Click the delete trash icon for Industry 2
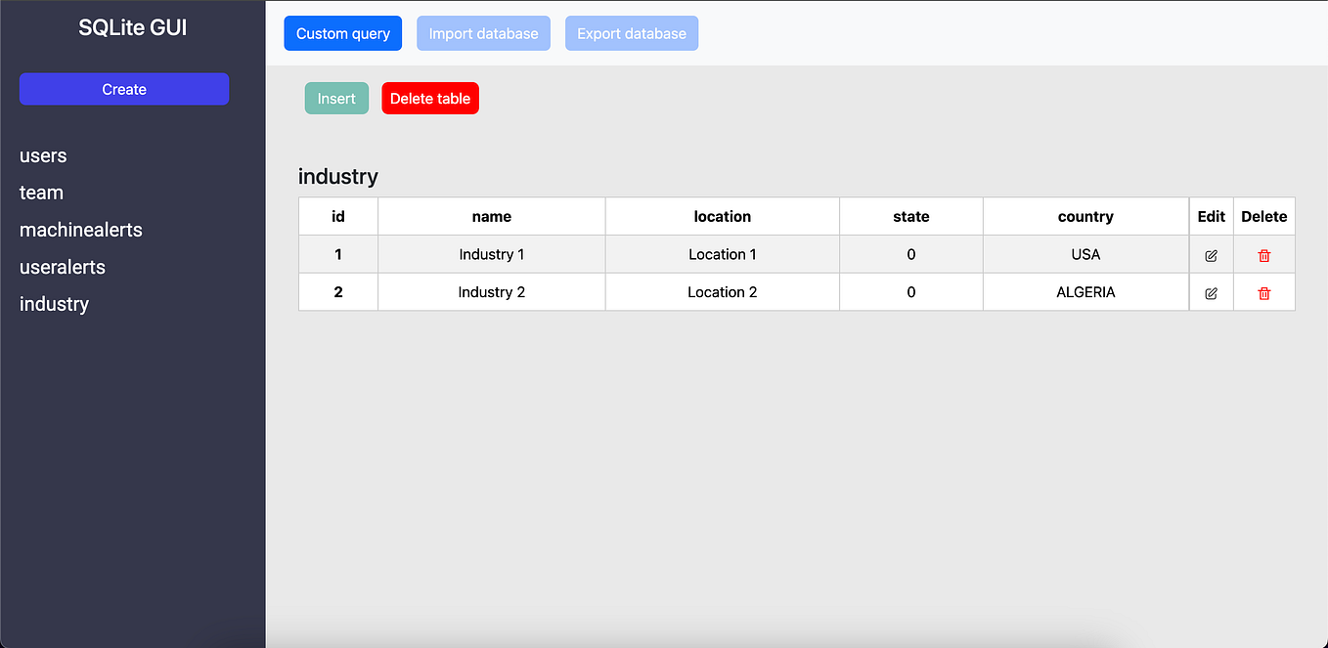This screenshot has width=1328, height=648. click(x=1263, y=291)
